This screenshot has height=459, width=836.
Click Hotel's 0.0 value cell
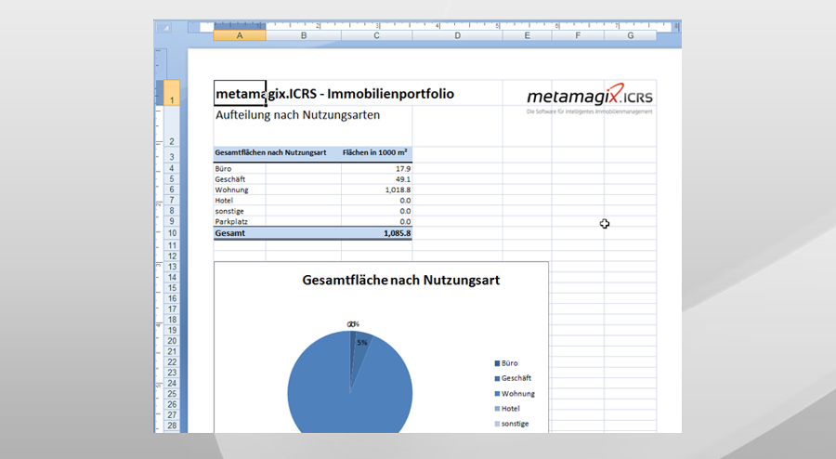[x=376, y=201]
